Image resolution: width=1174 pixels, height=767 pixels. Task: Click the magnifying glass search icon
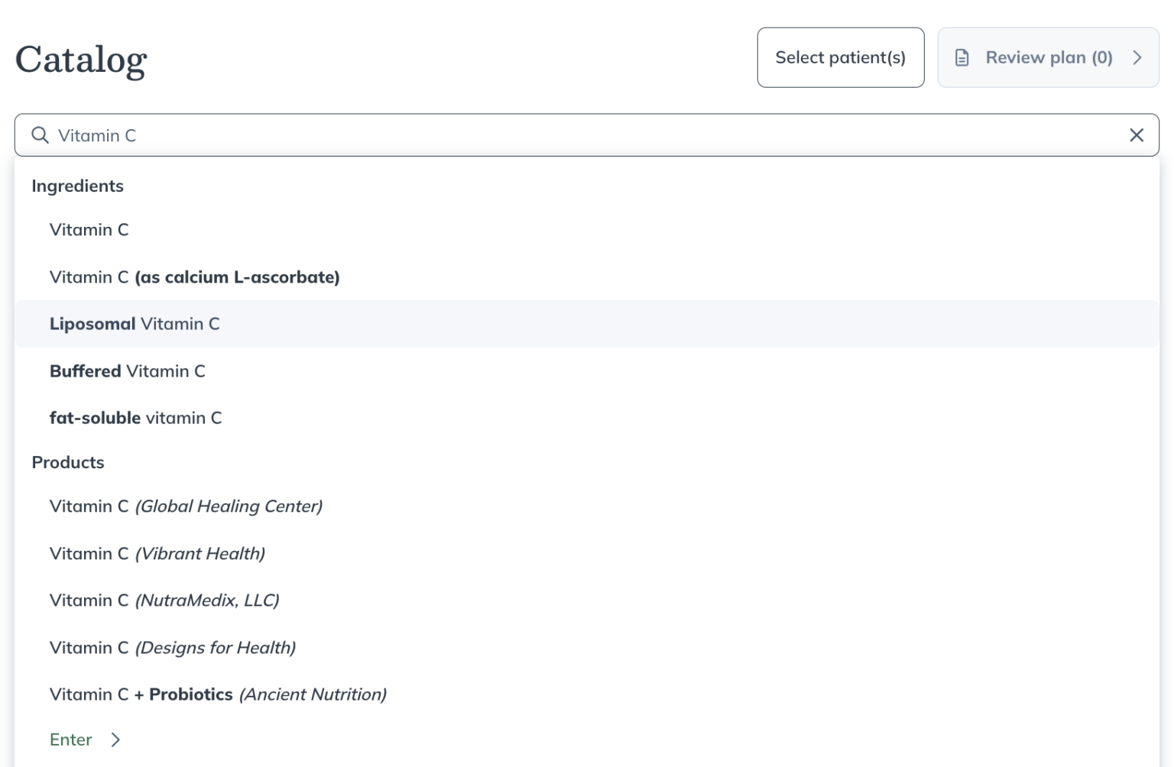40,135
